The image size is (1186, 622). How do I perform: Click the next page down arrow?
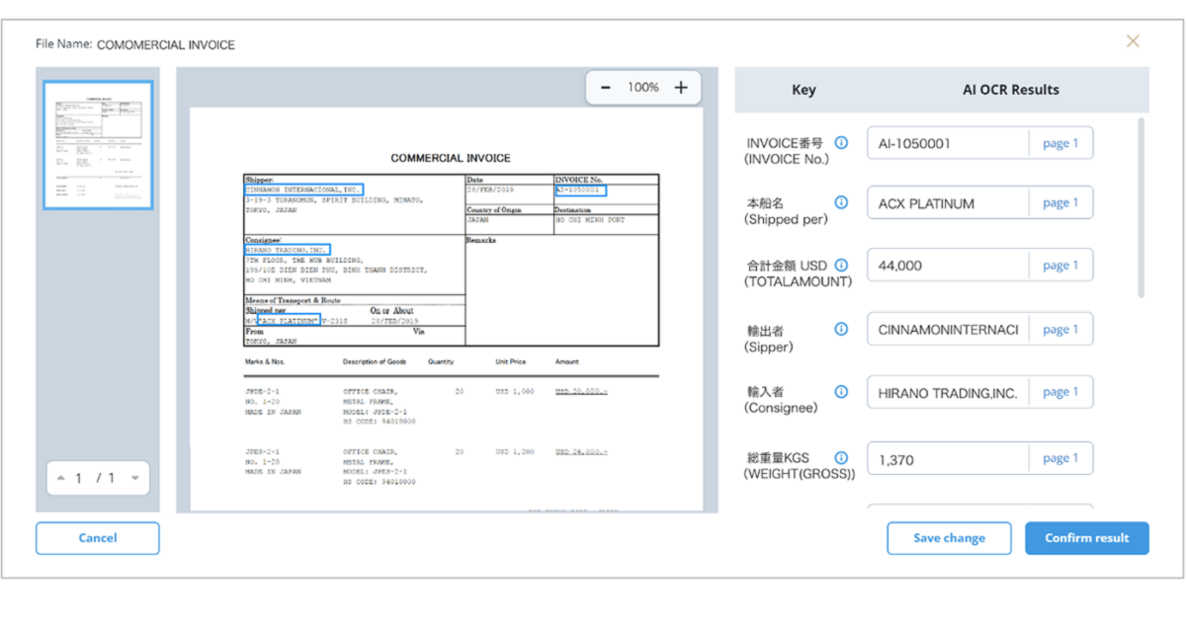135,478
